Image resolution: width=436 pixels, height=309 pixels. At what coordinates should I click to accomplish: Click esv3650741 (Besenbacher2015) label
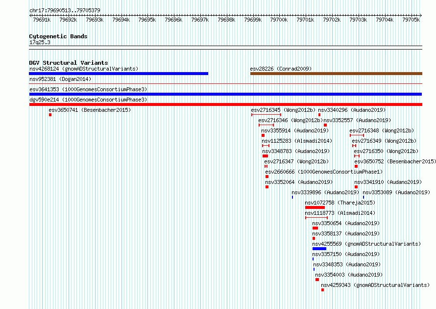(90, 110)
